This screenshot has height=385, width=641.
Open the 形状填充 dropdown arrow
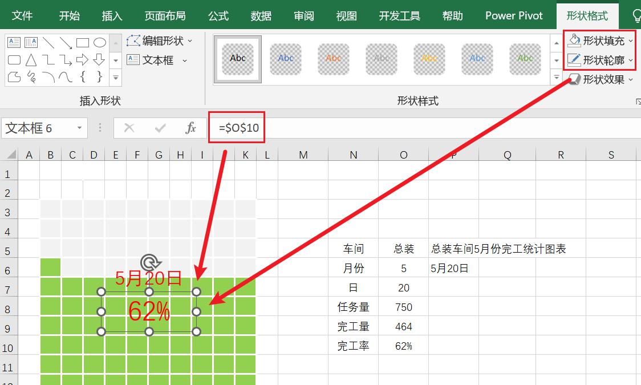pyautogui.click(x=630, y=41)
